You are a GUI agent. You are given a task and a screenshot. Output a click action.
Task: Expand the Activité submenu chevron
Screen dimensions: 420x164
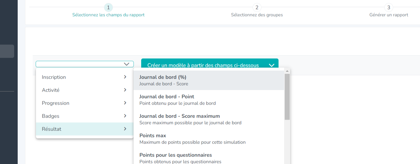(125, 90)
